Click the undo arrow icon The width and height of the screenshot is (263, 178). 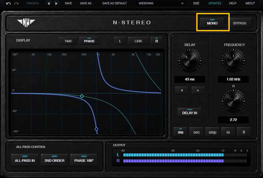(9, 3)
